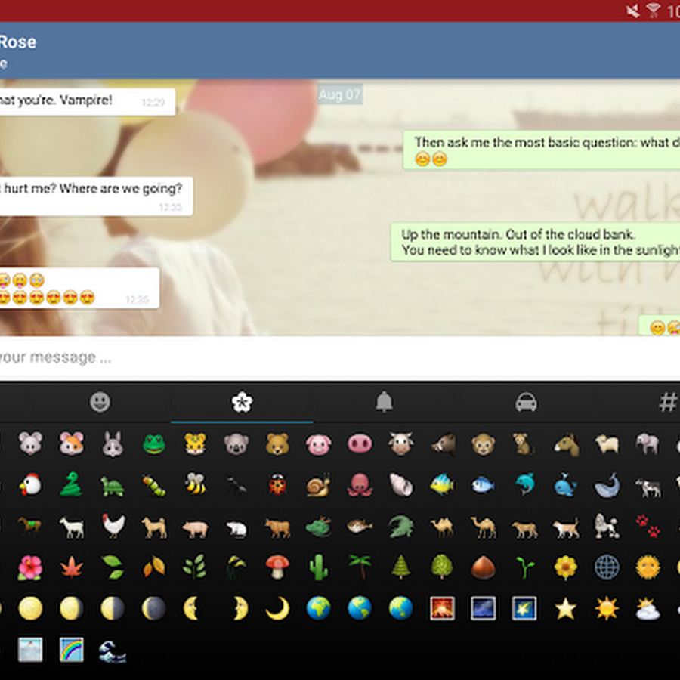Insert the yellow tropical fish emoji
The width and height of the screenshot is (680, 680).
tap(442, 484)
